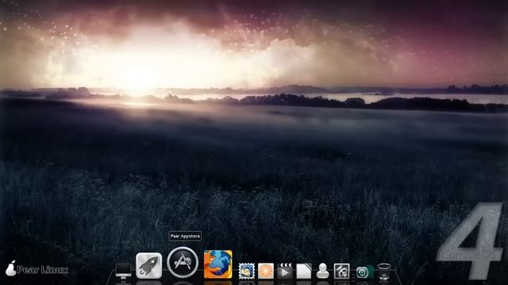This screenshot has width=508, height=285.
Task: Open the trash bin in dock
Action: point(384,271)
